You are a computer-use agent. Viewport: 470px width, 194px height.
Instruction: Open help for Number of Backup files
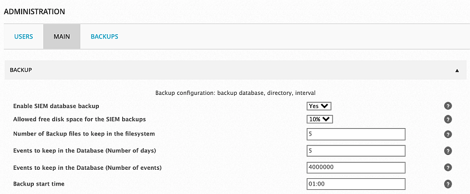[x=447, y=134]
